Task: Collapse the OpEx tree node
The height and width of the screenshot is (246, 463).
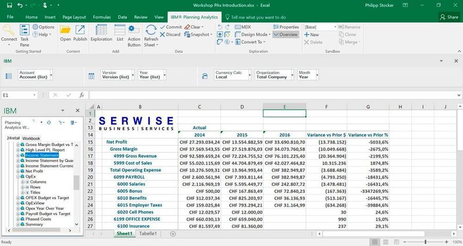Action: (18, 177)
